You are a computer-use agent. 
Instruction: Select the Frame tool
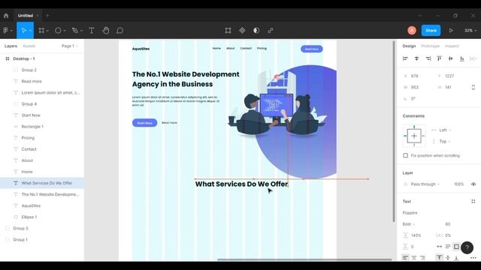(41, 30)
